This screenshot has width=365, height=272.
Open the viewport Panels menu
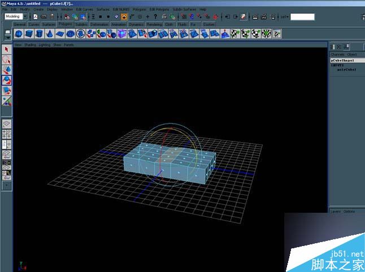pos(69,45)
